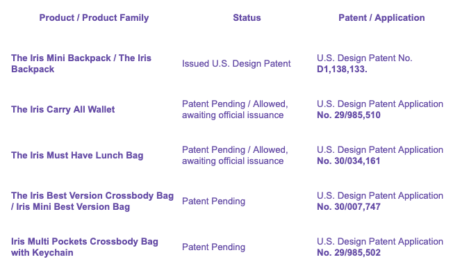Viewport: 469px width, 271px height.
Task: Click Iris Multi Pockets Crossbody Bag with Keychain
Action: tap(85, 247)
